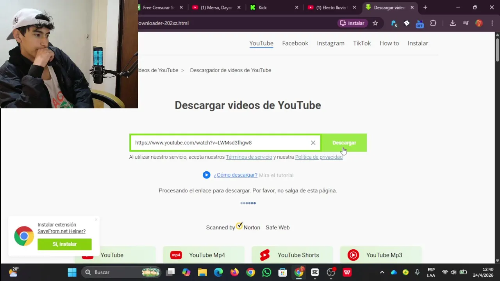Click the extension icon labeled OFF

pyautogui.click(x=420, y=24)
